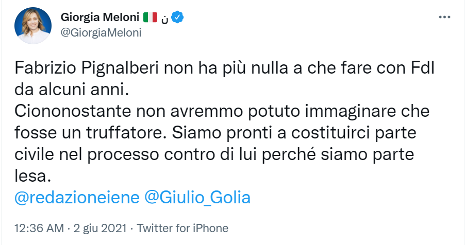Open the three-dot More options menu
Screen dimensions: 465x245
click(x=444, y=17)
